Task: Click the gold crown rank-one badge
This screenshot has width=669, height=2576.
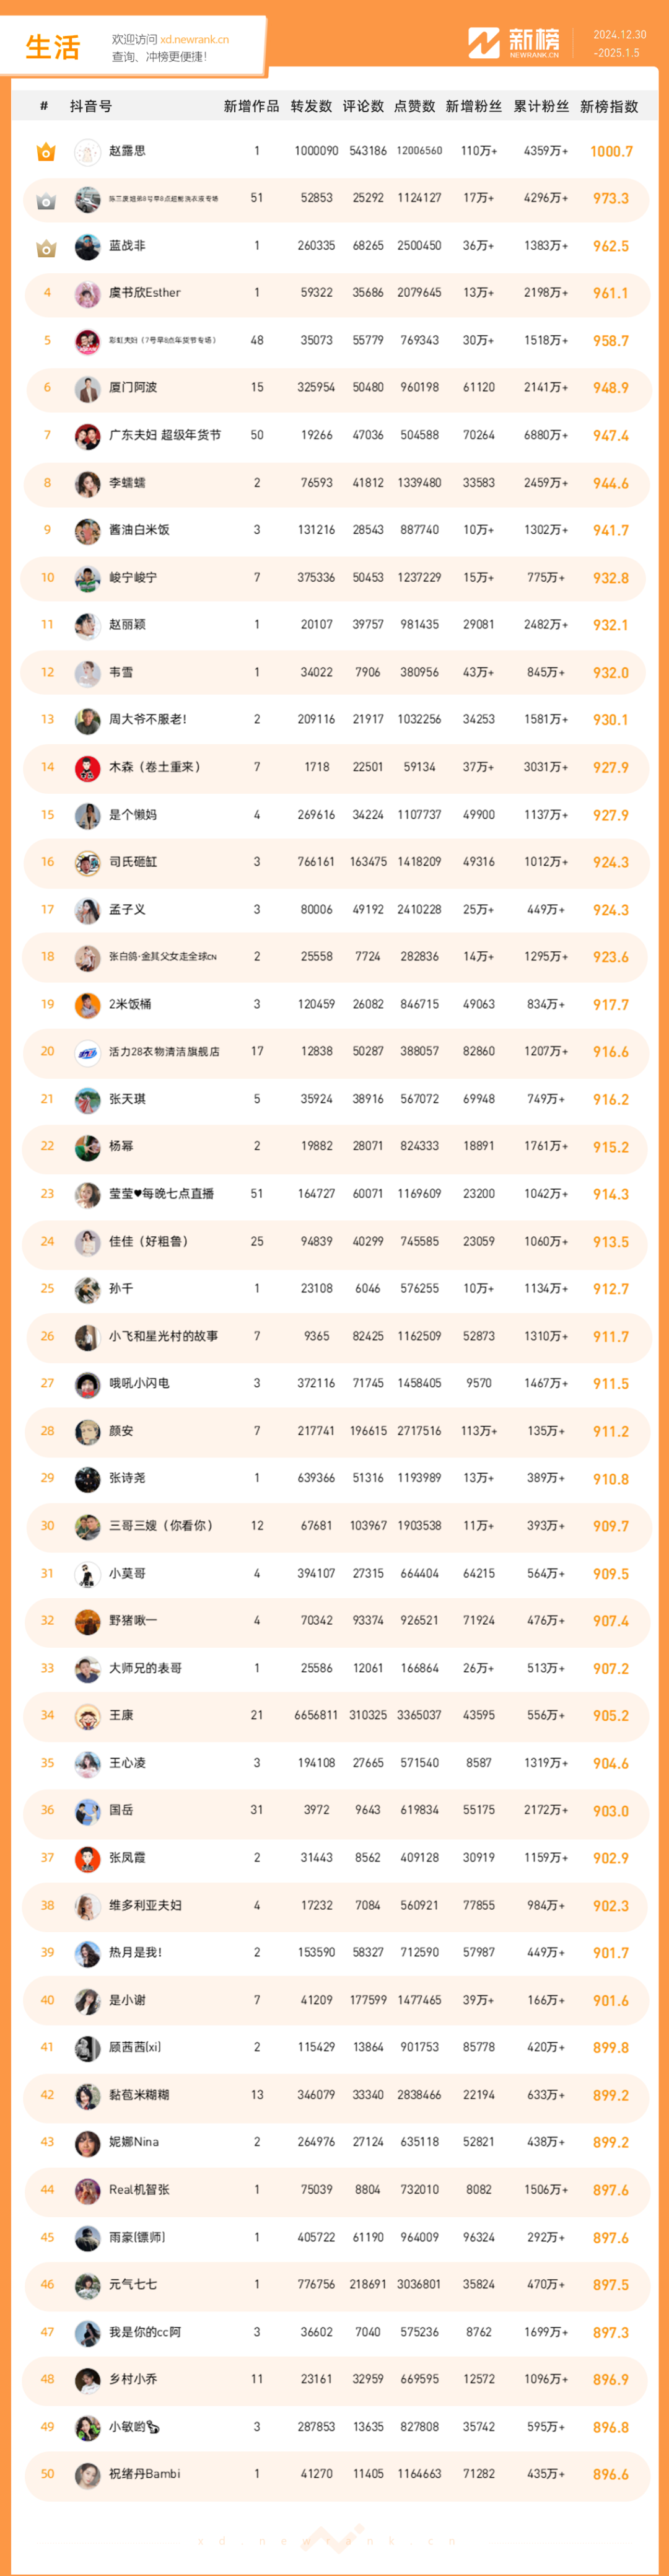Action: (46, 152)
